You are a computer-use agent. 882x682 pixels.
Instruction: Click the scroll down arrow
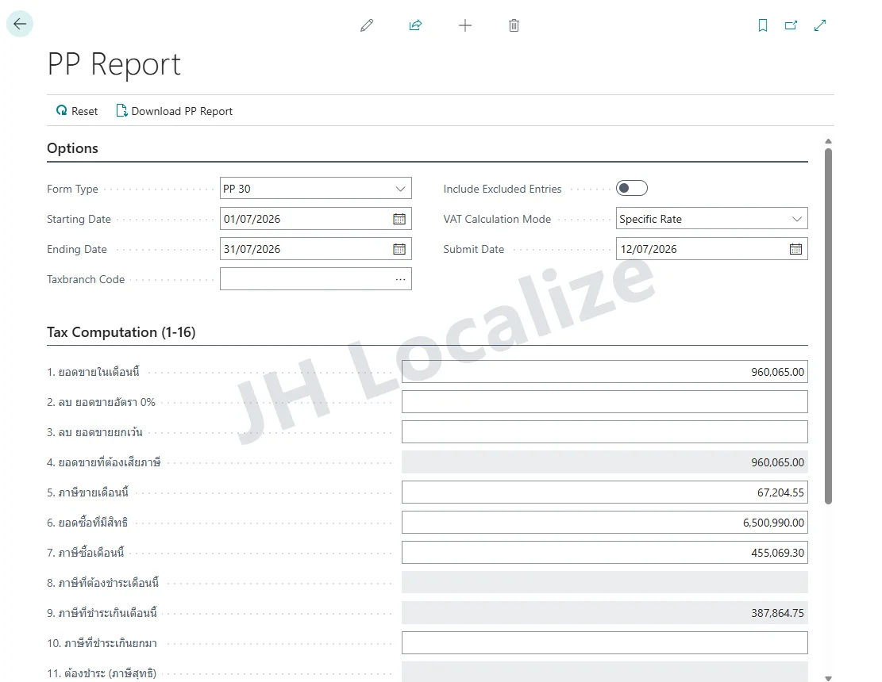click(828, 679)
